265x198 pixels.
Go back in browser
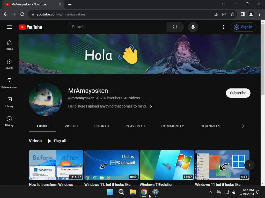(x=6, y=14)
